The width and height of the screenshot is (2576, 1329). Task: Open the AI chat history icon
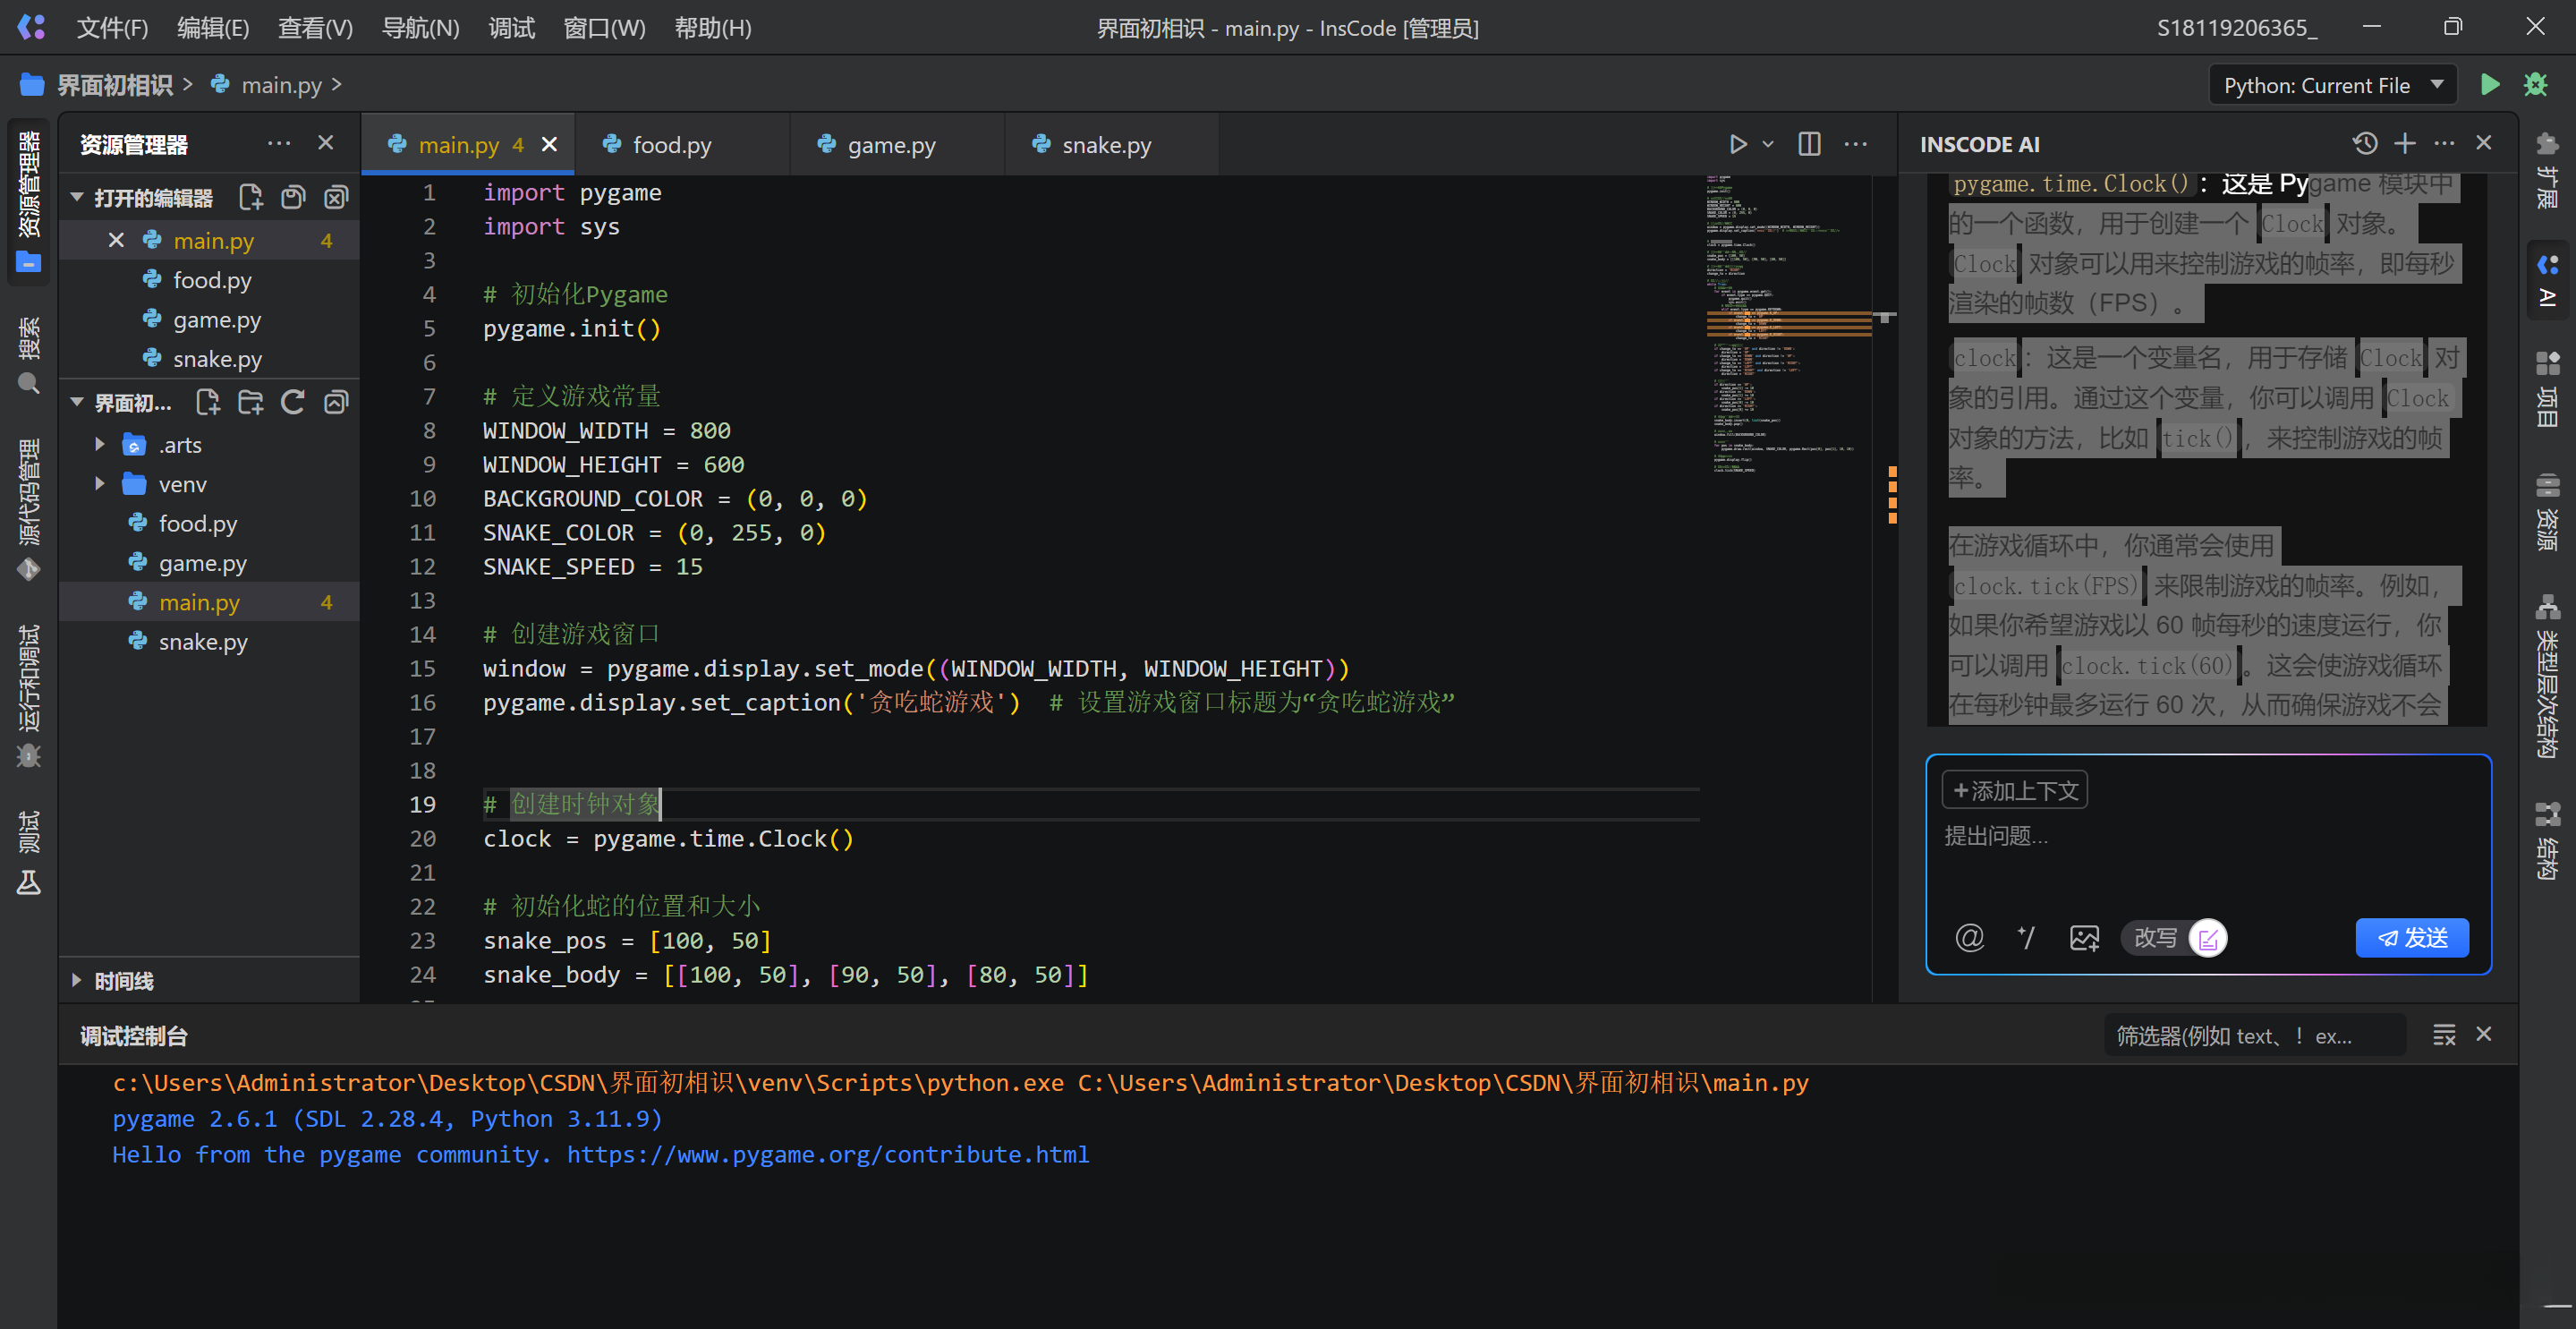pos(2364,143)
